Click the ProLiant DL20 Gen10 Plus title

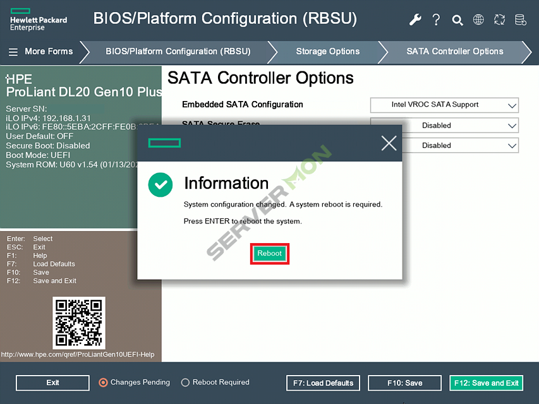point(84,92)
